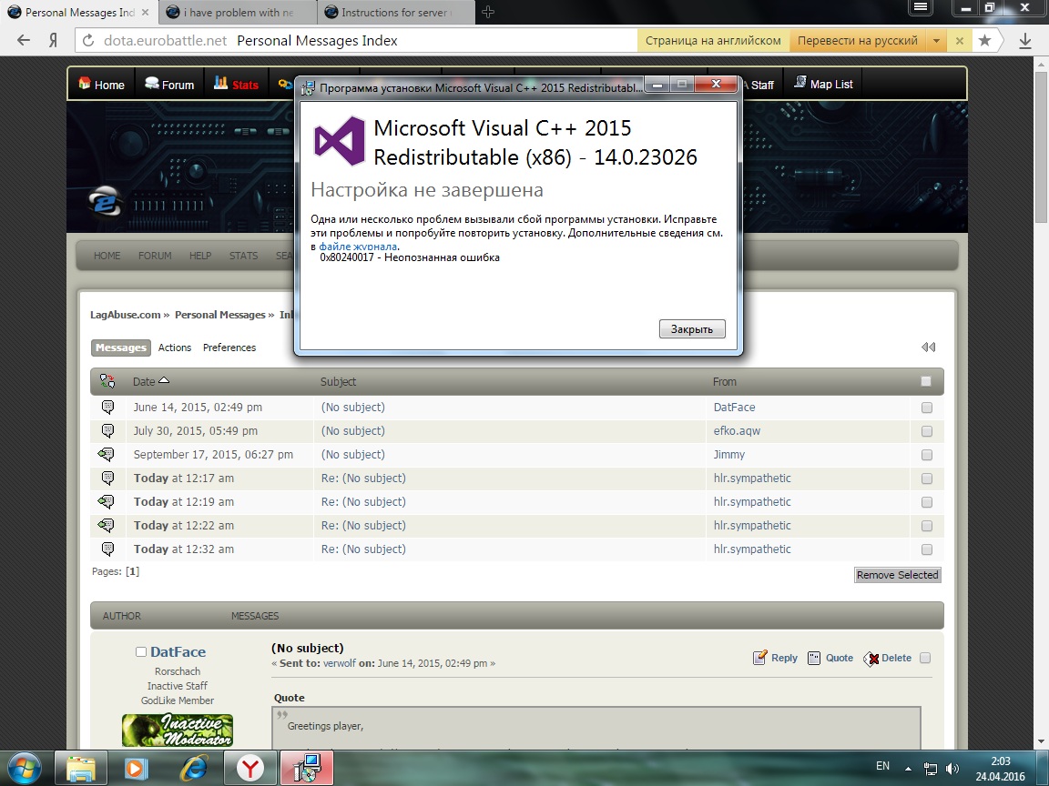
Task: Click HOME in the gray navigation bar
Action: click(107, 256)
